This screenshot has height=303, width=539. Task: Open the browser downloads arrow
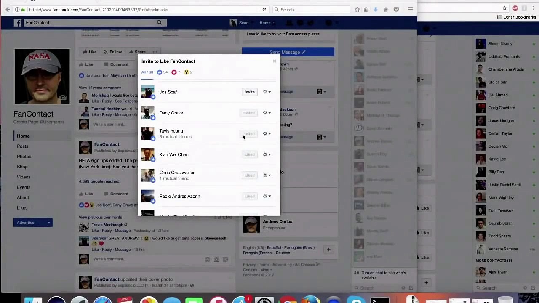[376, 10]
